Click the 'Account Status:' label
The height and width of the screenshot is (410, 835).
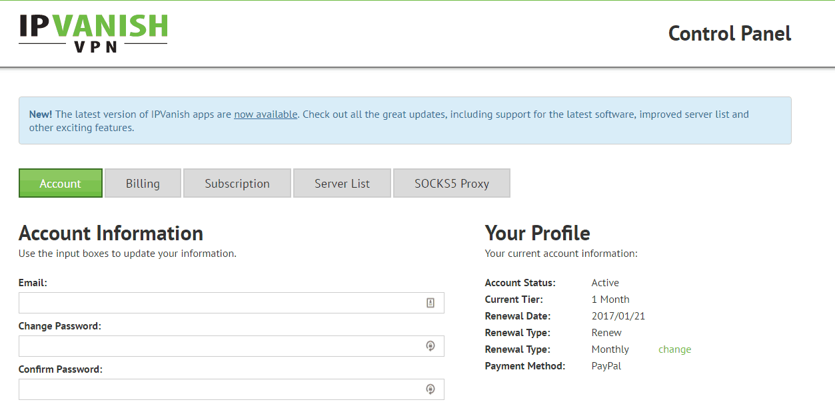pos(520,283)
